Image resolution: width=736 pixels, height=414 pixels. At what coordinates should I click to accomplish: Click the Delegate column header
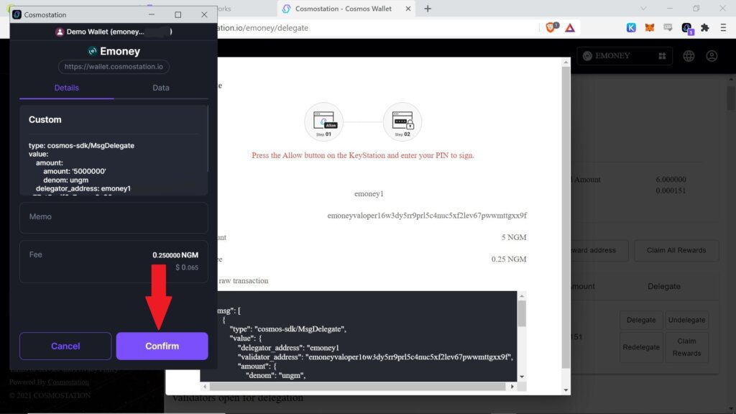[x=663, y=286]
